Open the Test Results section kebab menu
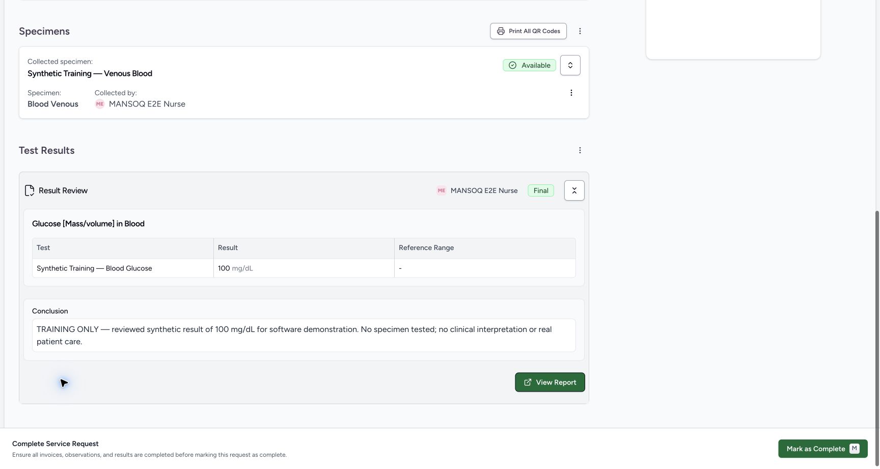The width and height of the screenshot is (880, 469). pos(580,150)
